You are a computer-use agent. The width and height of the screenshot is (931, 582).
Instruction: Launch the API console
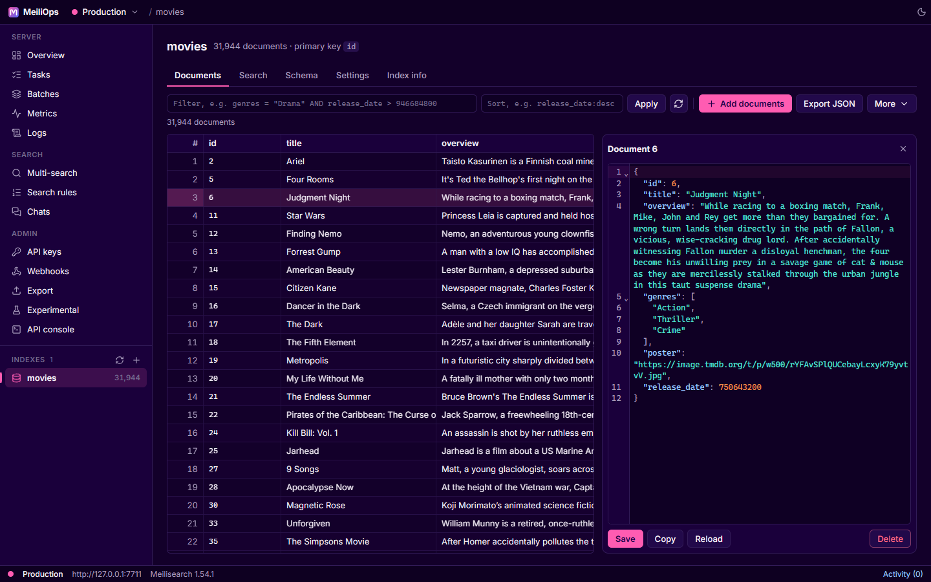coord(76,330)
